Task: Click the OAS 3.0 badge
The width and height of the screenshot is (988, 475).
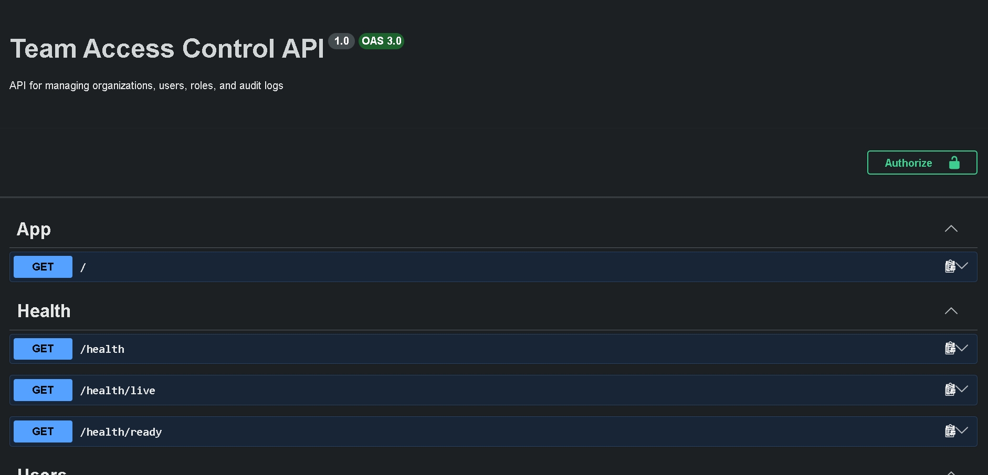Action: (x=382, y=41)
